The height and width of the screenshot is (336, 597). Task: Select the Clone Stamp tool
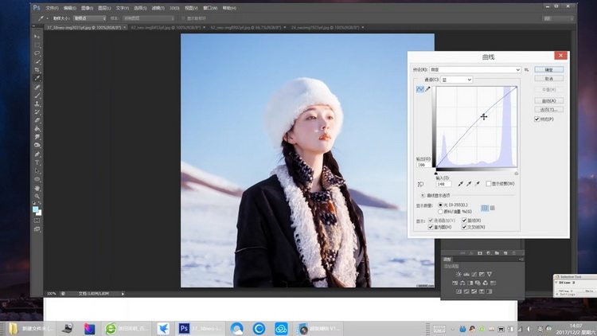click(x=37, y=104)
